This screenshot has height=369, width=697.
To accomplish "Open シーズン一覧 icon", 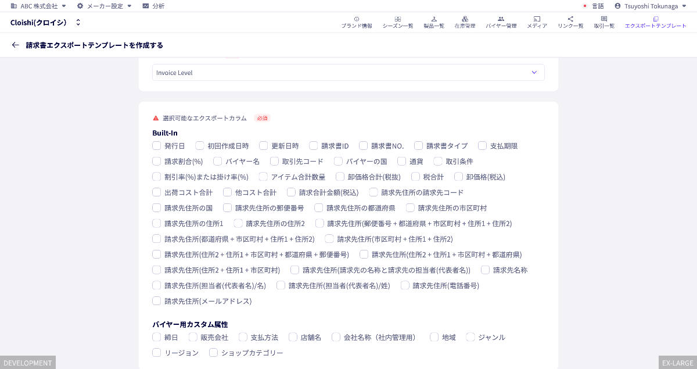I will (398, 19).
